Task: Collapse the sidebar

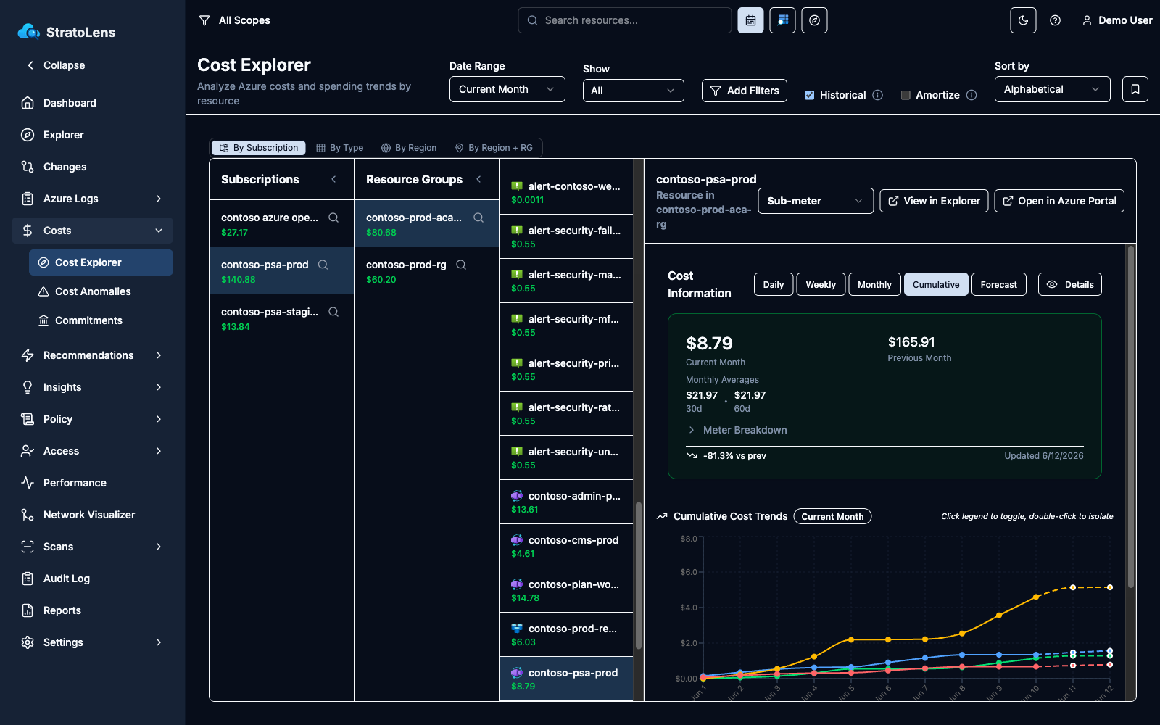Action: click(x=56, y=65)
